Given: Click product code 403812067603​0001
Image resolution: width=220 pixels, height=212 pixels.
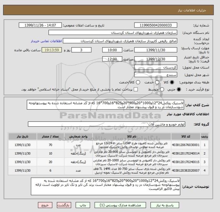Looking at the screenshot, I should click(x=186, y=145).
